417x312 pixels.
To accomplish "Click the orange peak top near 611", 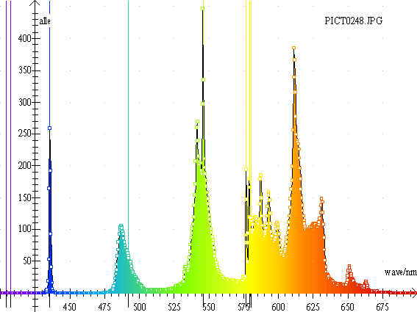I will point(293,48).
